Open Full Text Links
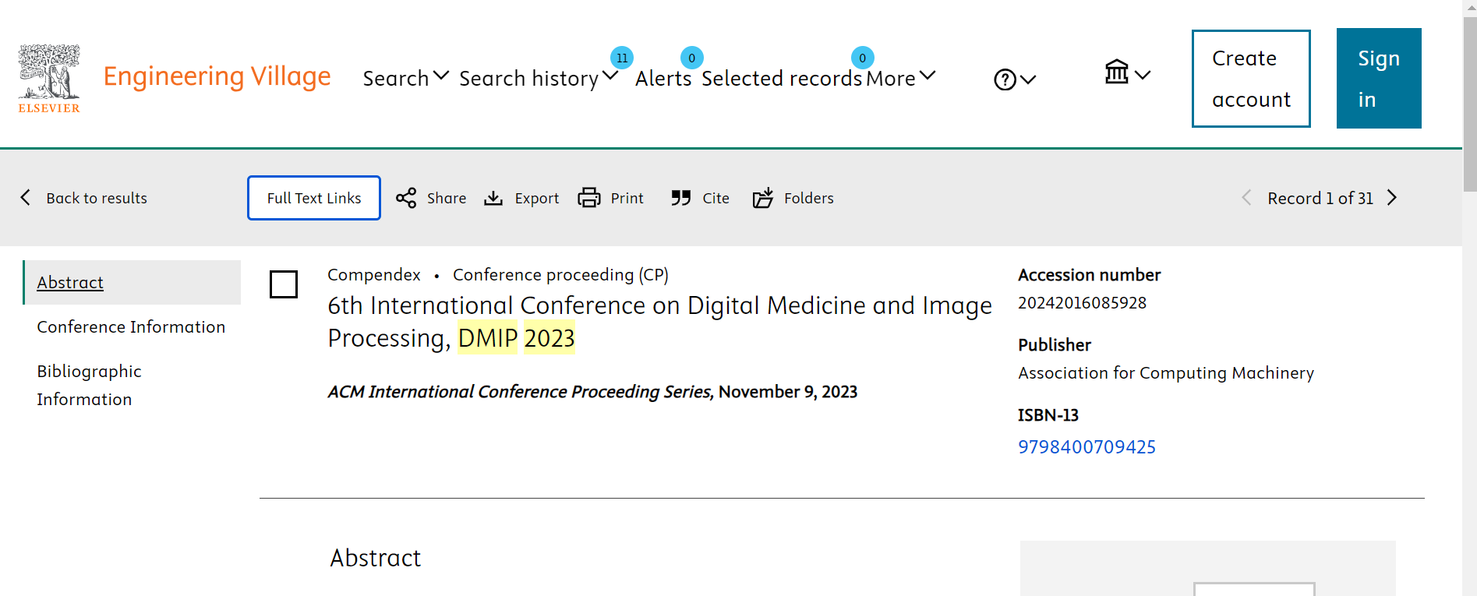Screen dimensions: 1477x596 click(314, 198)
